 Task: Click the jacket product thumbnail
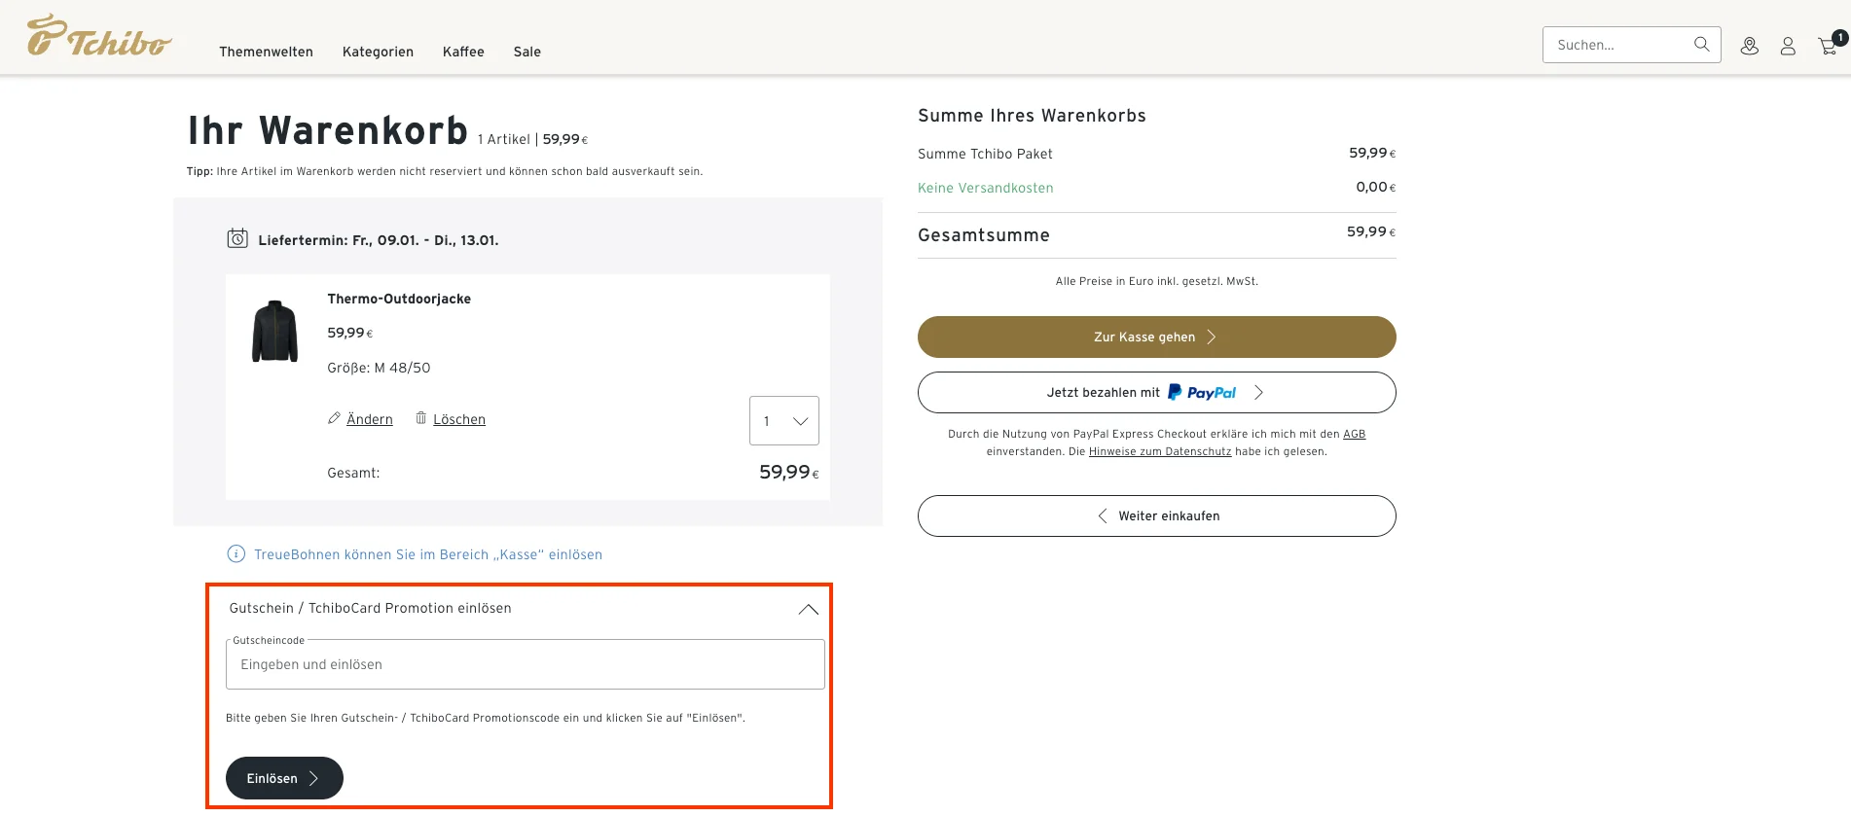click(275, 331)
